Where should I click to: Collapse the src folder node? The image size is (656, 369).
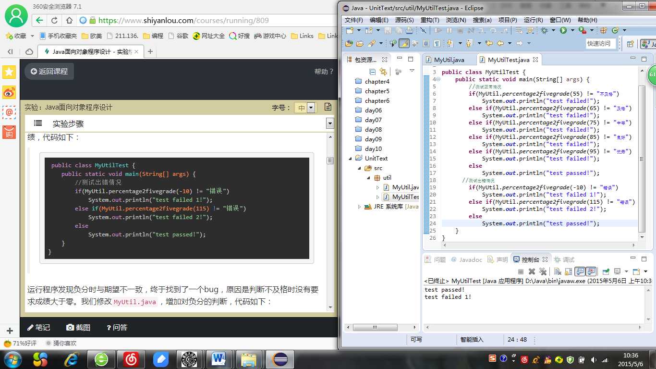[359, 168]
